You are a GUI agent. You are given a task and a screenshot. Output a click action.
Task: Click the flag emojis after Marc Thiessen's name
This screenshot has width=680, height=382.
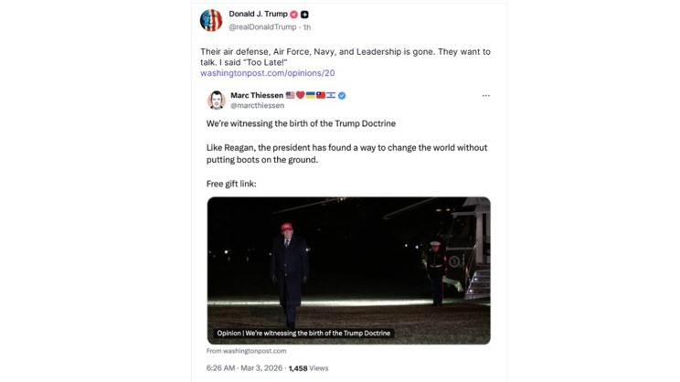[x=310, y=95]
